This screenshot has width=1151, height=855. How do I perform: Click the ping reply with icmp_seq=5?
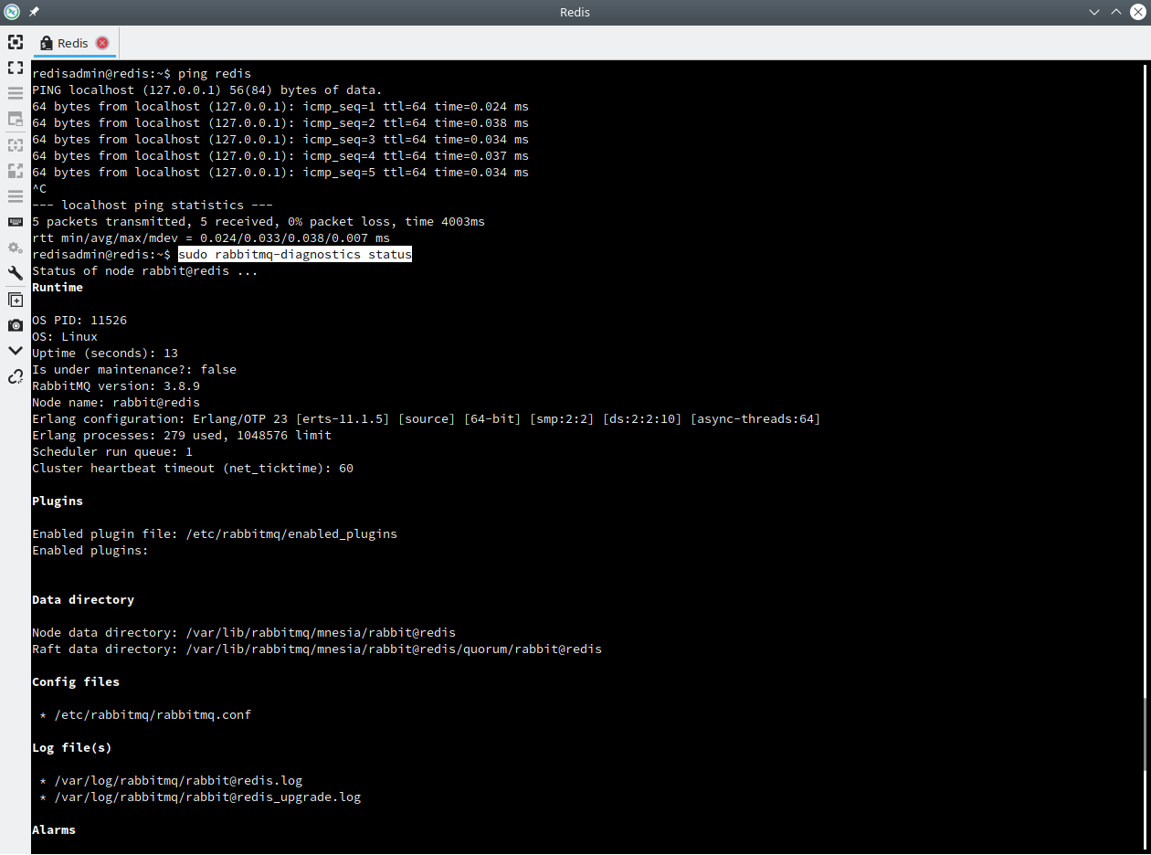280,173
